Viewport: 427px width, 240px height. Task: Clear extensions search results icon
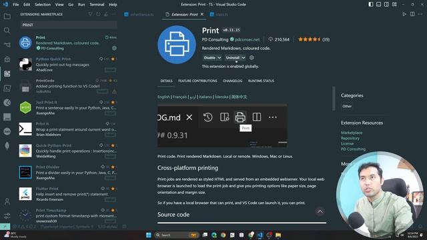pyautogui.click(x=106, y=14)
